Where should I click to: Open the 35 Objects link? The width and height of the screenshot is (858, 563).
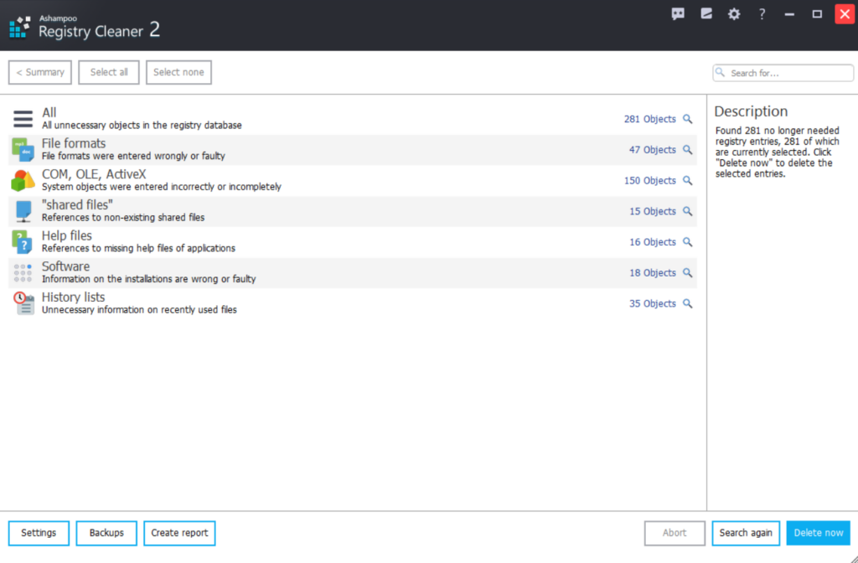pos(652,303)
